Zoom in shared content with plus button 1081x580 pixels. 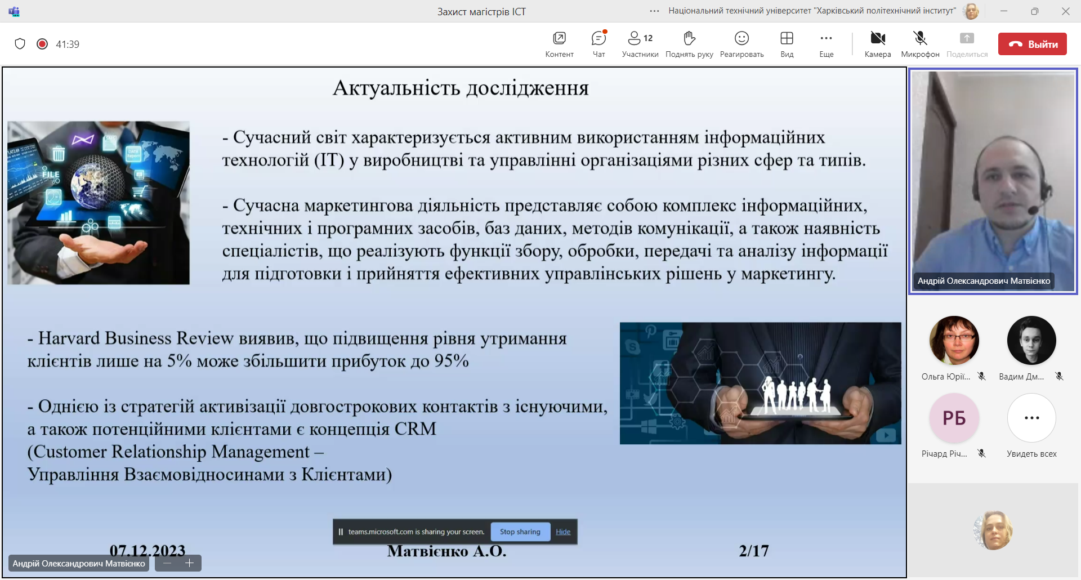[190, 563]
